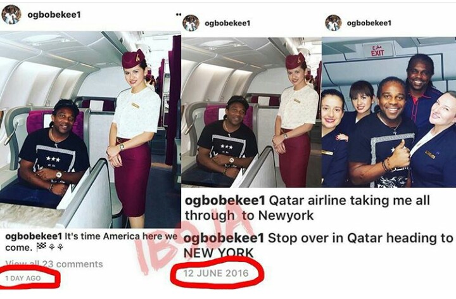Click the 1 DAY AGO timestamp
The image size is (456, 299).
click(x=23, y=278)
